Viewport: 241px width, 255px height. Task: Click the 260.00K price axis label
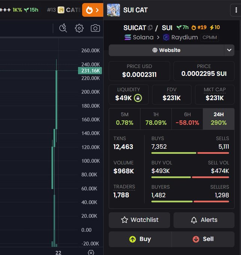(x=91, y=51)
